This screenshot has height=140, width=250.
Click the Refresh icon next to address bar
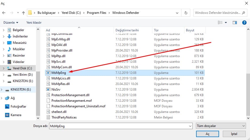[x=186, y=13]
